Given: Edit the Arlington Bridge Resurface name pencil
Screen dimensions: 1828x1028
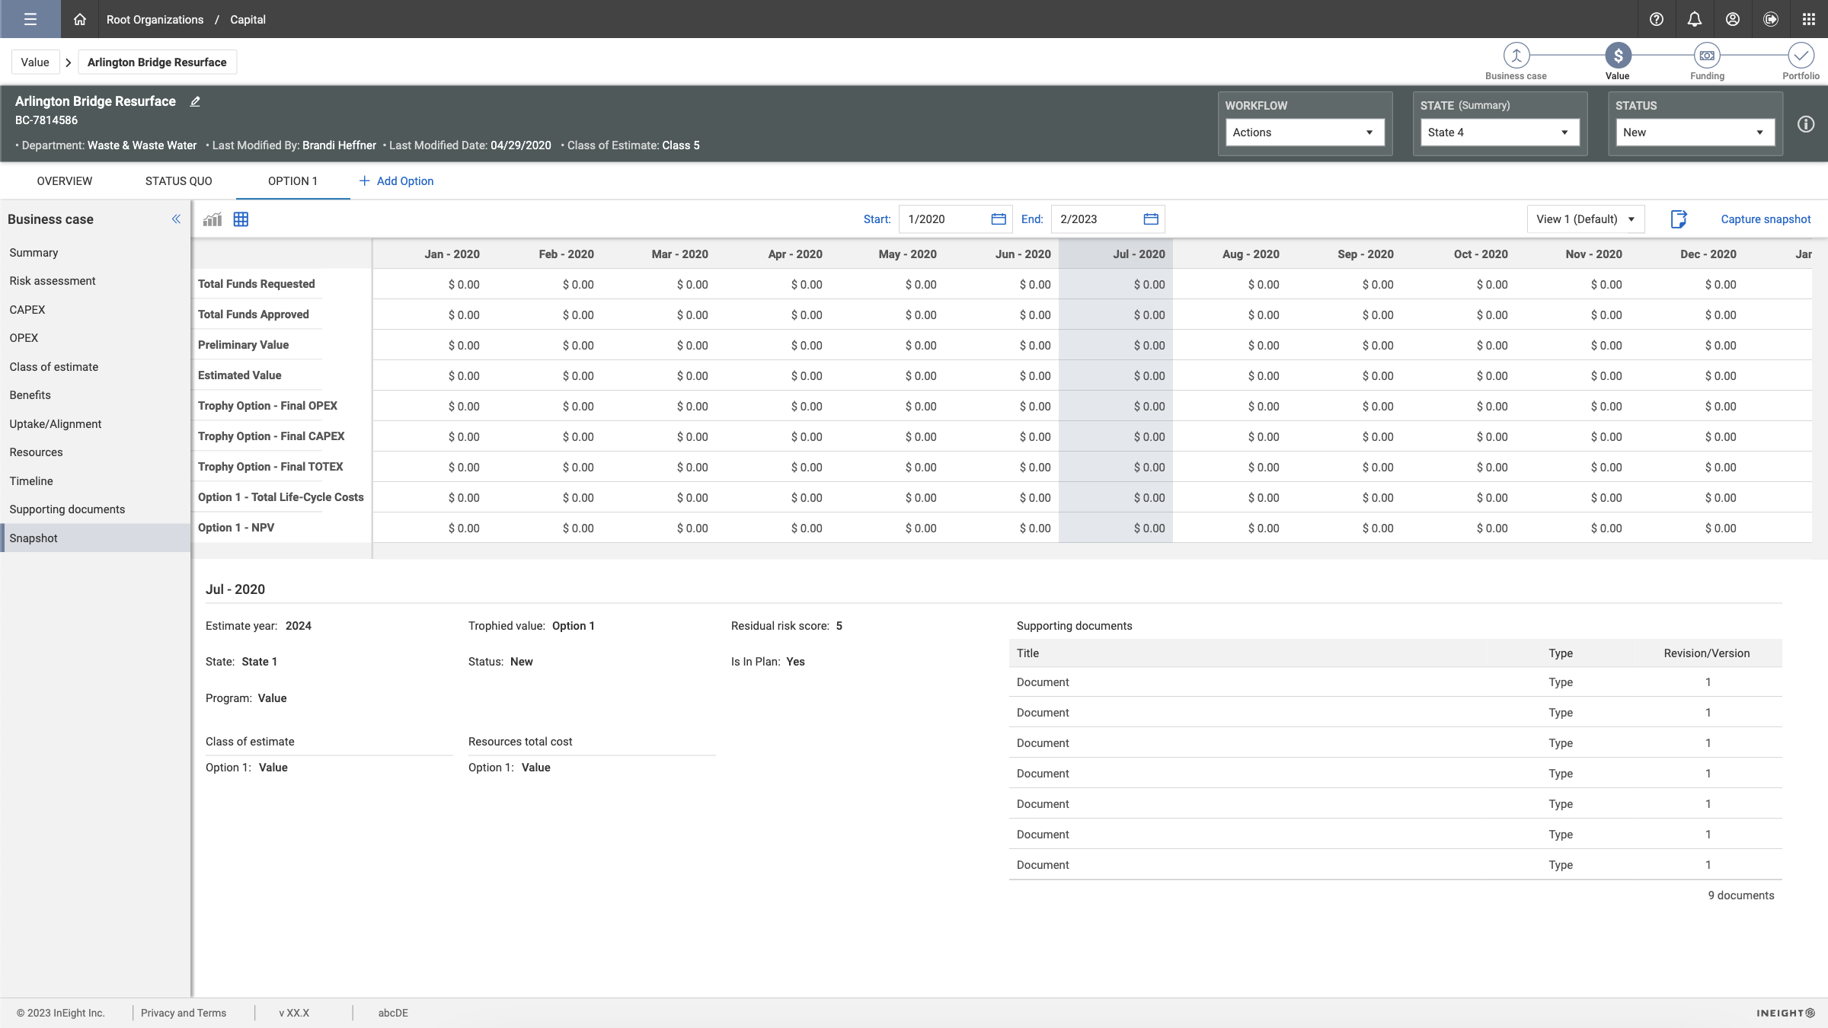Looking at the screenshot, I should [x=195, y=101].
